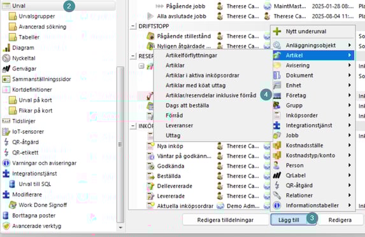Screen dimensions: 365x237
Task: Collapse the INKÖP group section
Action: 132,126
